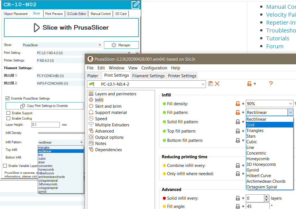The height and width of the screenshot is (209, 296).
Task: Enable the Enable Support checkbox
Action: (x=8, y=113)
